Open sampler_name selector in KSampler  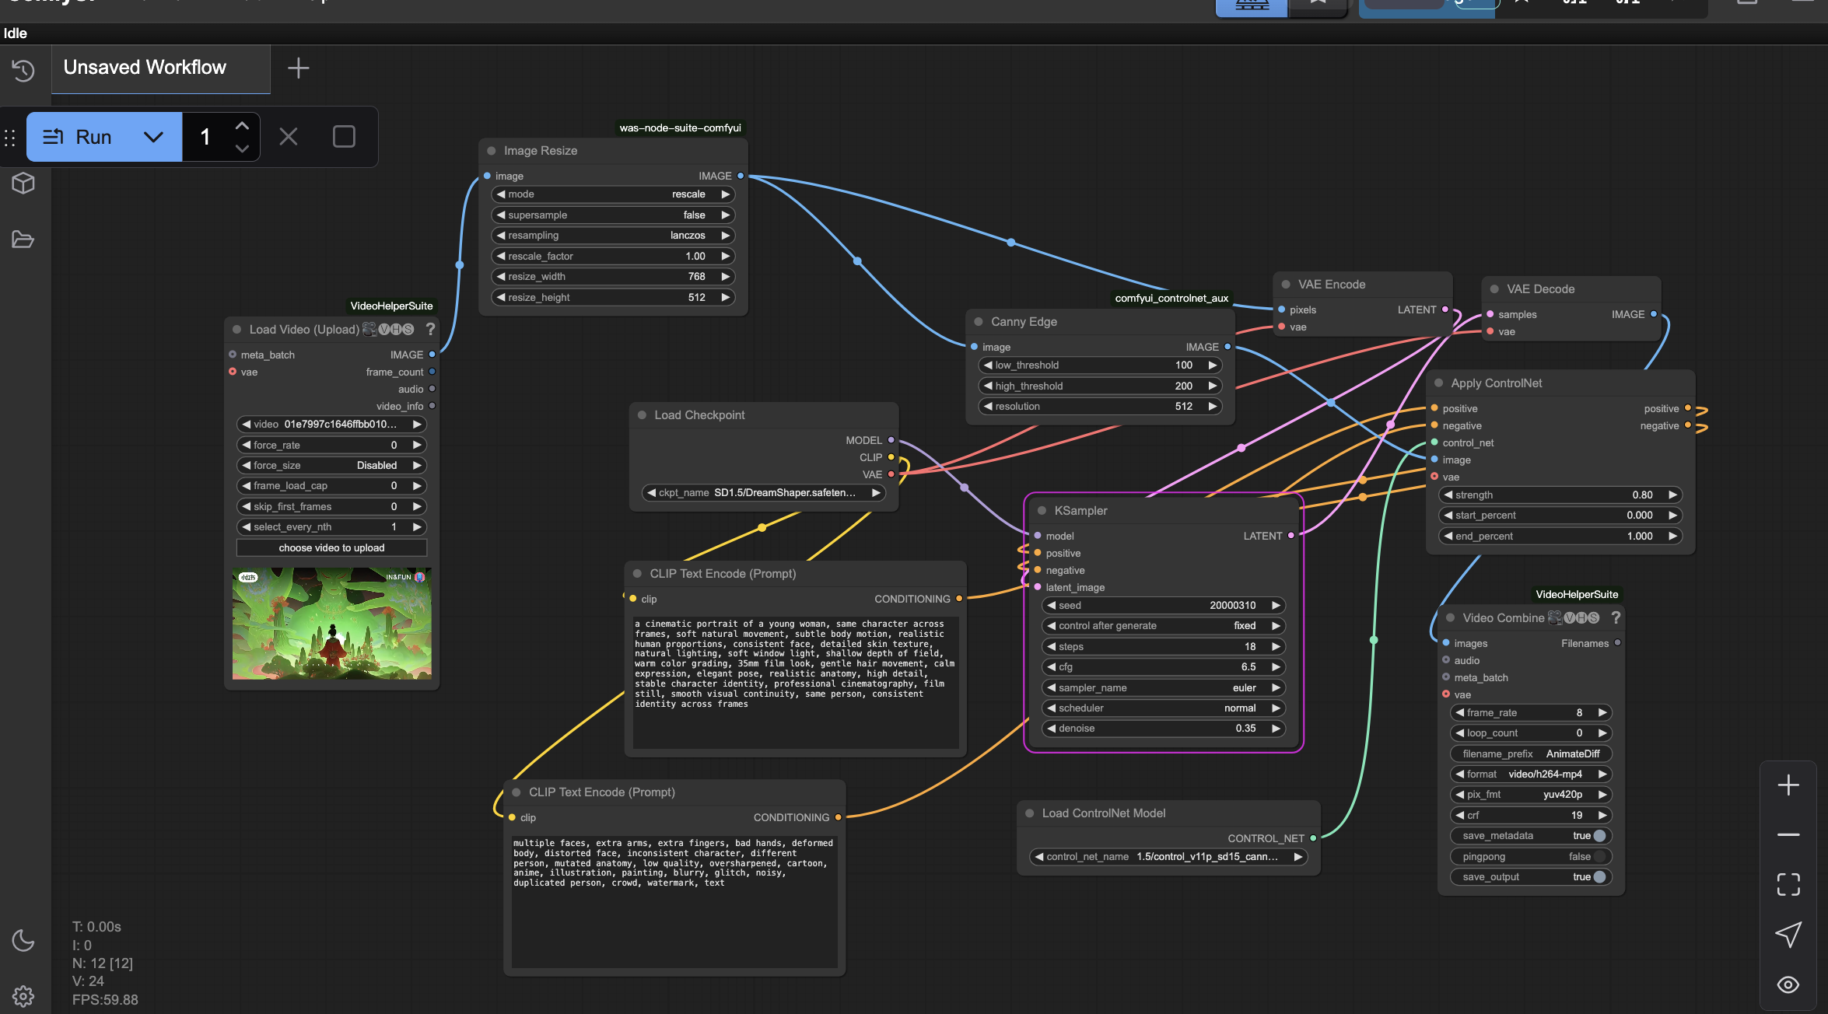tap(1163, 688)
